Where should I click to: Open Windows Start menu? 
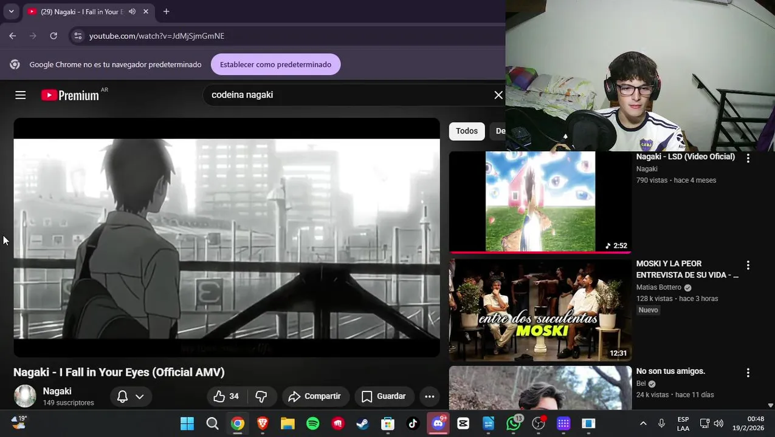(187, 424)
